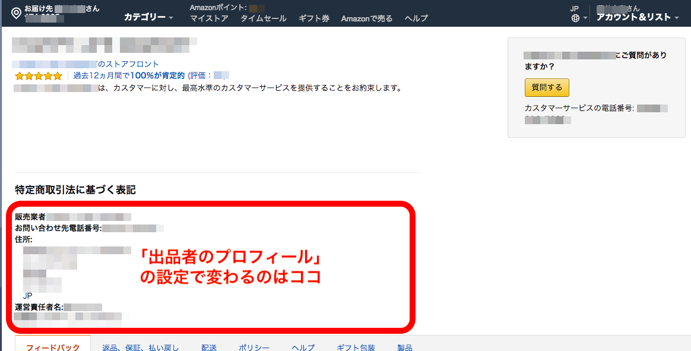Open the JP language selector dropdown
The image size is (691, 351).
click(585, 18)
